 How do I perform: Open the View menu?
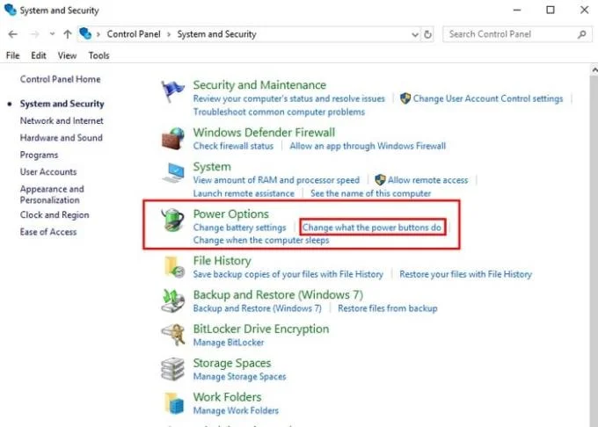(x=67, y=55)
